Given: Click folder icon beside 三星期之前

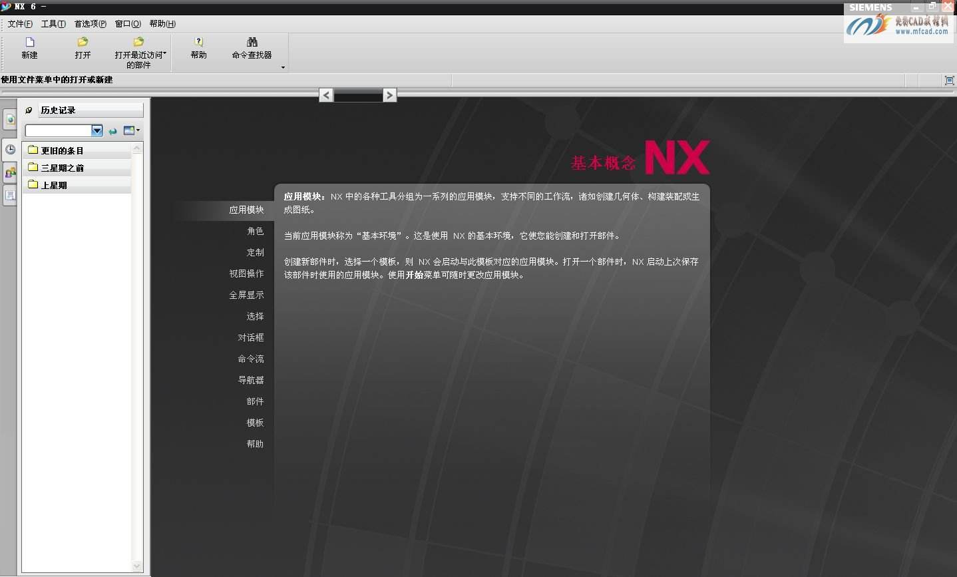Looking at the screenshot, I should pyautogui.click(x=33, y=167).
